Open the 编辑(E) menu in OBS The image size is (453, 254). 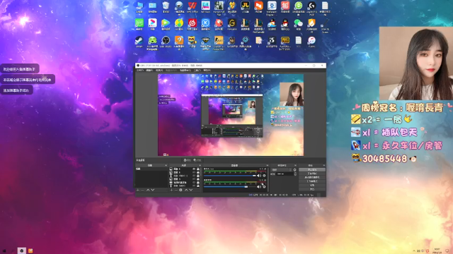click(x=149, y=70)
